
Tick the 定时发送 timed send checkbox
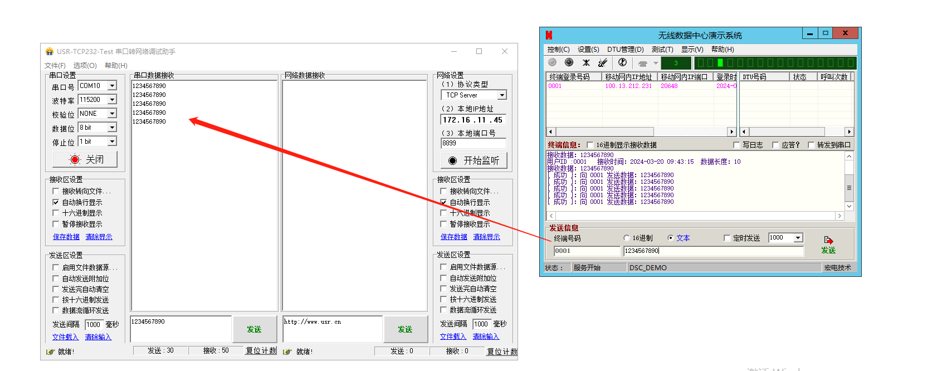tap(727, 238)
